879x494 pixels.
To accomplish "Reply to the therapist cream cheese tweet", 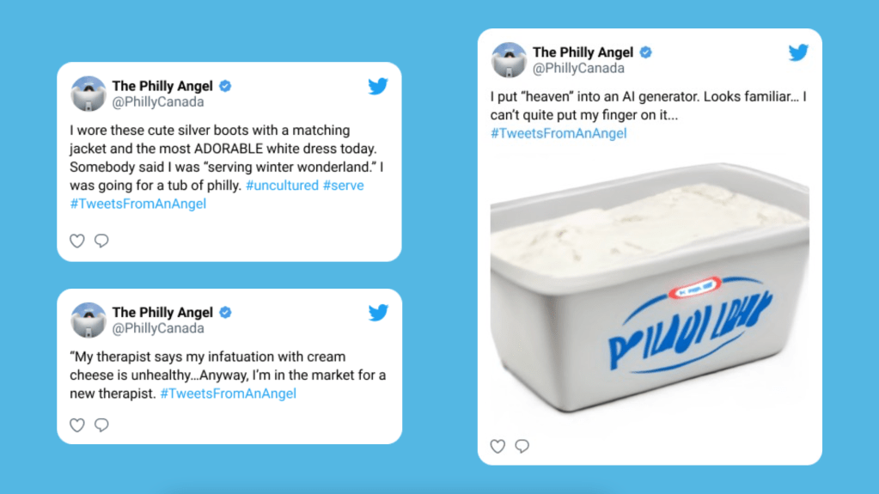I will coord(101,425).
